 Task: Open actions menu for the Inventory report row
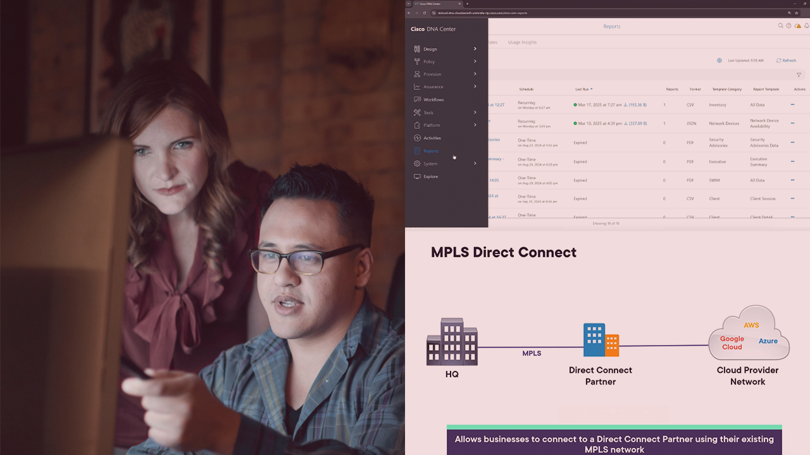[x=792, y=105]
